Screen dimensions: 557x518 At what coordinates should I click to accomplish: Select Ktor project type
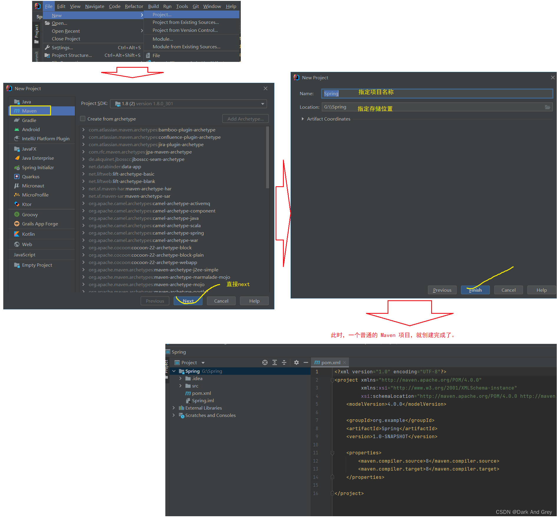[x=42, y=204]
